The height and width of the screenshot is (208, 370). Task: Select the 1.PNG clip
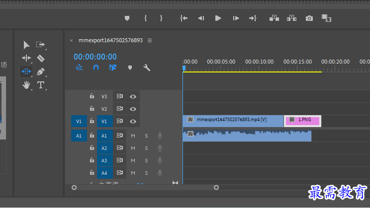302,121
